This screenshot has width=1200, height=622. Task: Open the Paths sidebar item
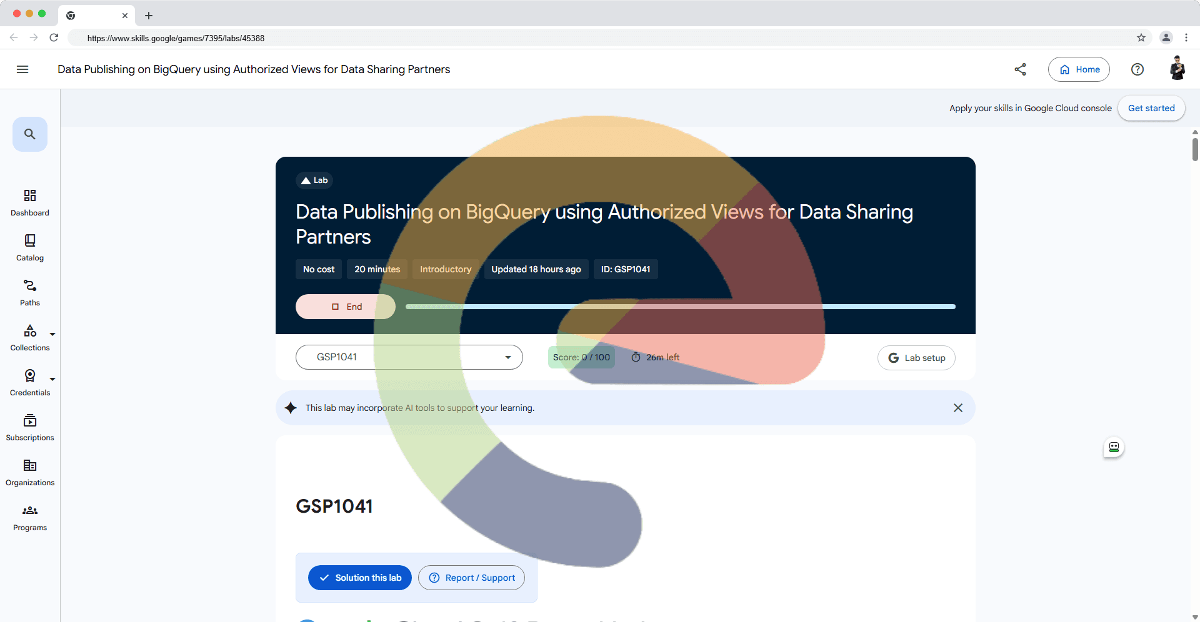point(30,293)
